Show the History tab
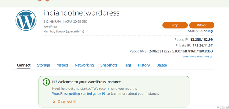 coord(144,65)
